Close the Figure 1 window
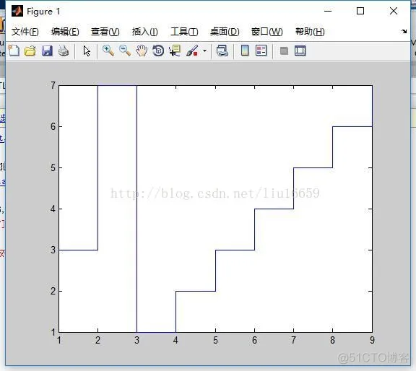Screen dimensions: 416x371 click(x=394, y=11)
